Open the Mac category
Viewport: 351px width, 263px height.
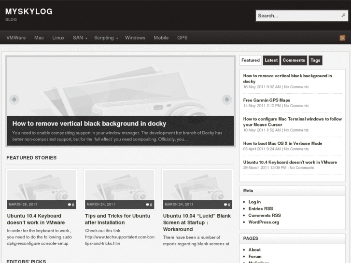tap(39, 38)
